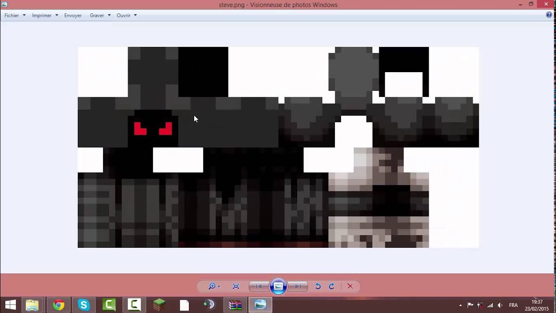
Task: Click the Photo Viewer title bar icon
Action: point(4,4)
